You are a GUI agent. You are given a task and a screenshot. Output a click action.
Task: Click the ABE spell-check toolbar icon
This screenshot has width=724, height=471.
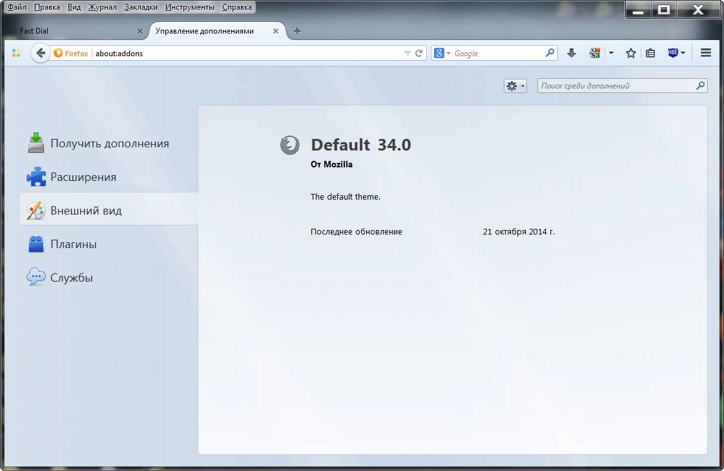click(673, 52)
